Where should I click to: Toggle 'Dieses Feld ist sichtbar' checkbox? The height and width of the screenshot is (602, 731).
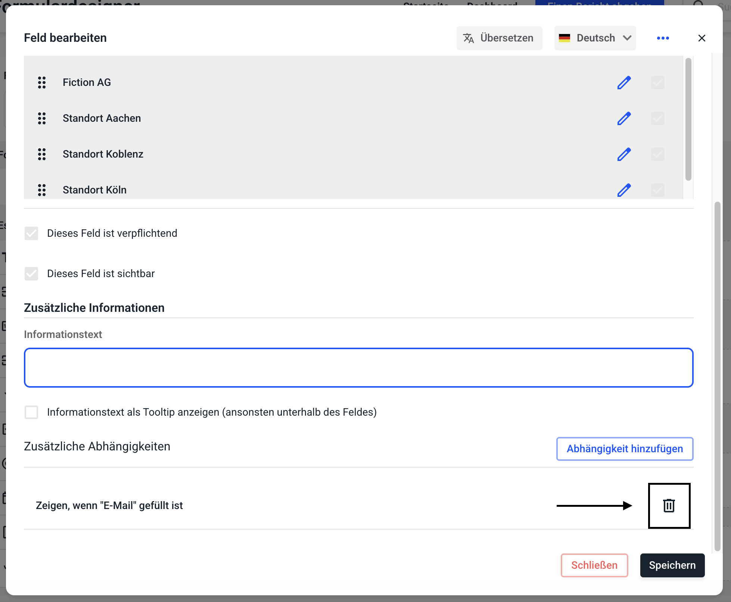click(31, 274)
